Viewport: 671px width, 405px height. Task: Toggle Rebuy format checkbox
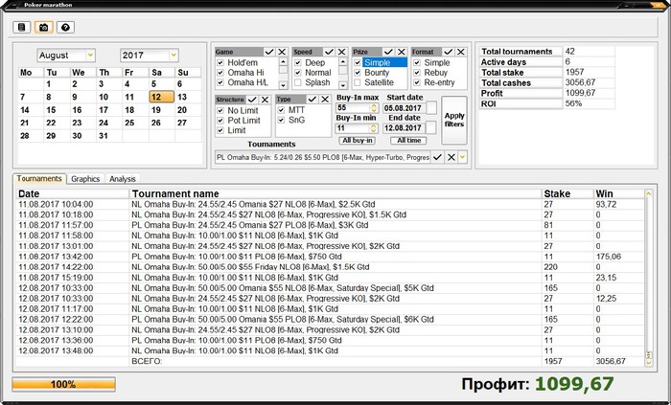[x=417, y=73]
